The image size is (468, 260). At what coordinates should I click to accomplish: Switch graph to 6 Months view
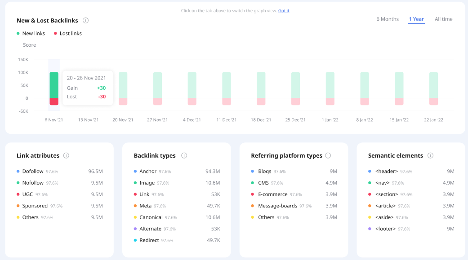tap(388, 19)
